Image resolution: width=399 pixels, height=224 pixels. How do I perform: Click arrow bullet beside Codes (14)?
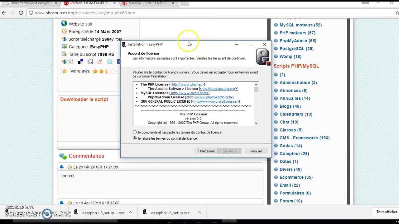[276, 146]
